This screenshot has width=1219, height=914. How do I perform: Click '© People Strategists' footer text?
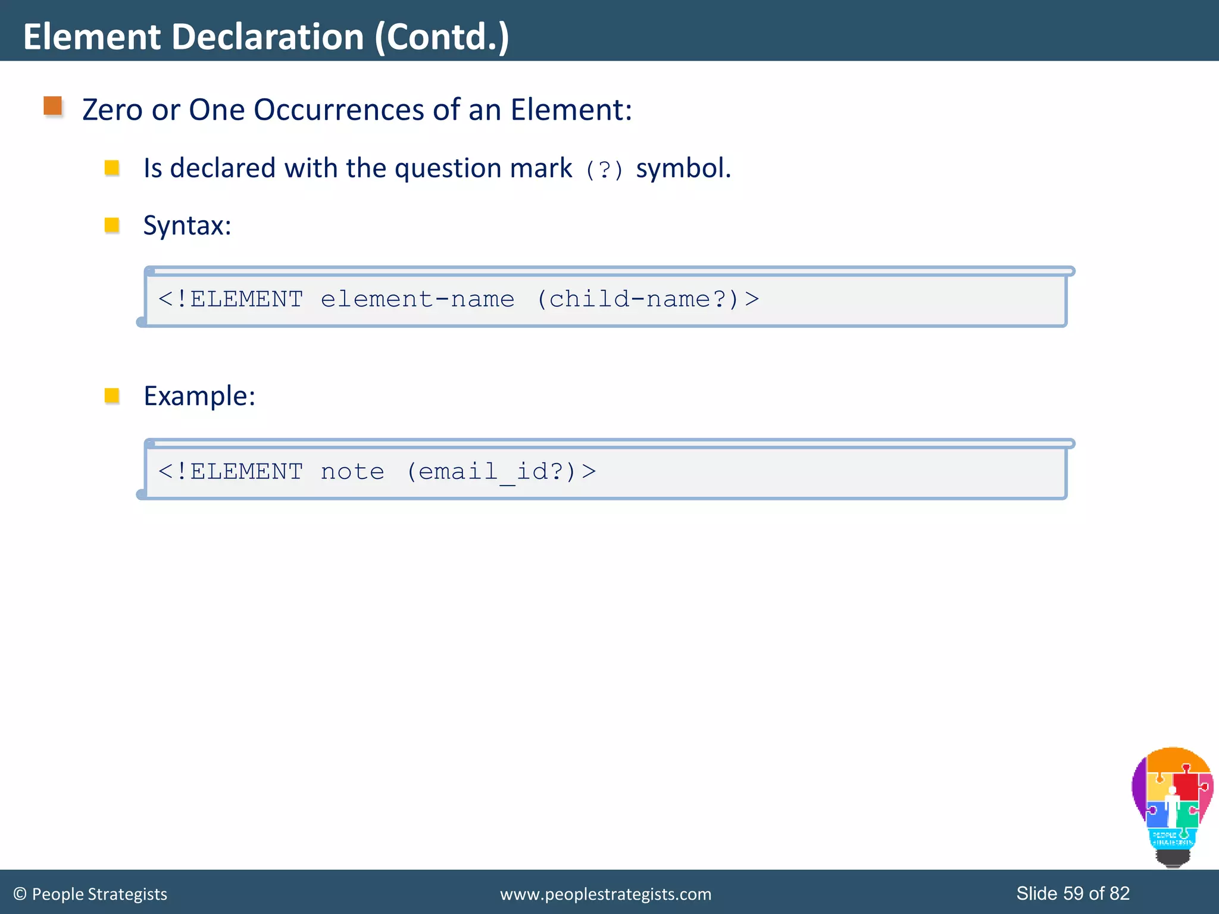pyautogui.click(x=90, y=894)
